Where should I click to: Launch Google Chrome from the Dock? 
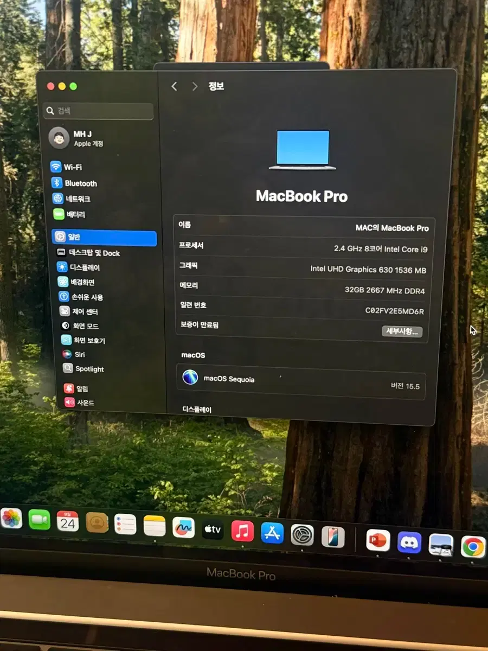473,547
